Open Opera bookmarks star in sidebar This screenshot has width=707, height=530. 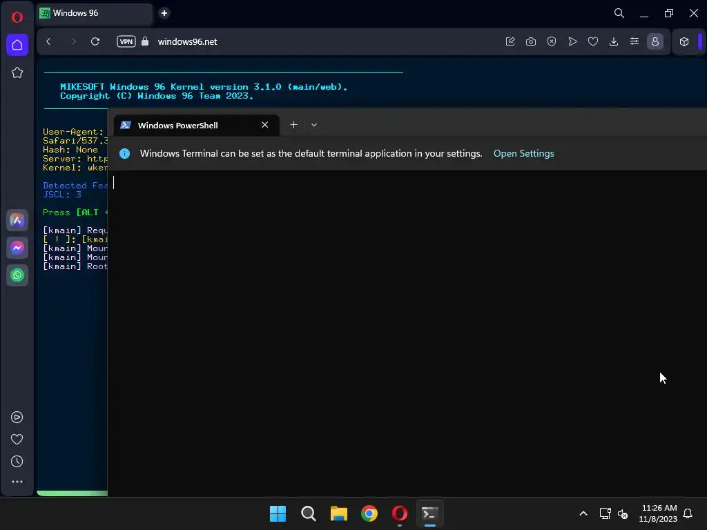(17, 72)
